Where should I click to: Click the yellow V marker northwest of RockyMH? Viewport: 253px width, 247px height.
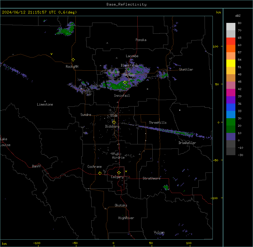pyautogui.click(x=51, y=54)
